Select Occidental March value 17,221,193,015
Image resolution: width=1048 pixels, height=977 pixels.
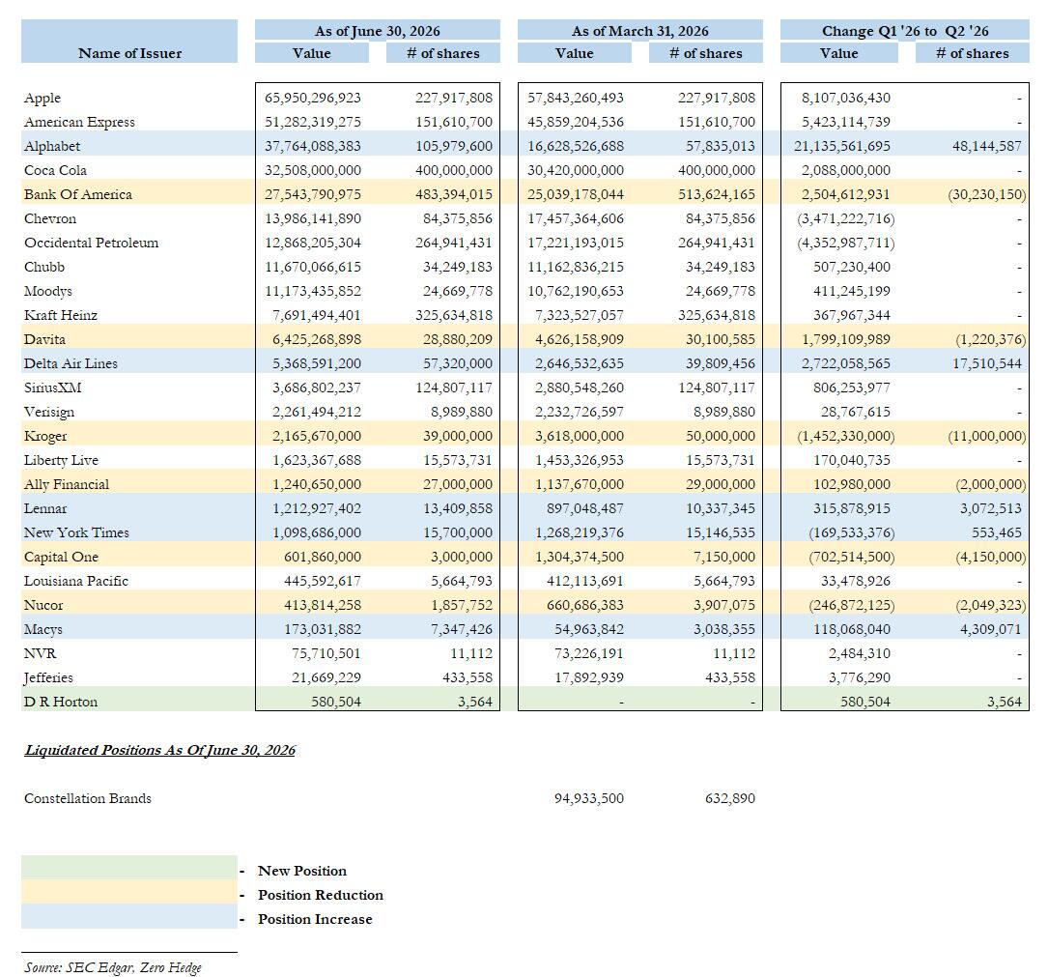tap(576, 243)
